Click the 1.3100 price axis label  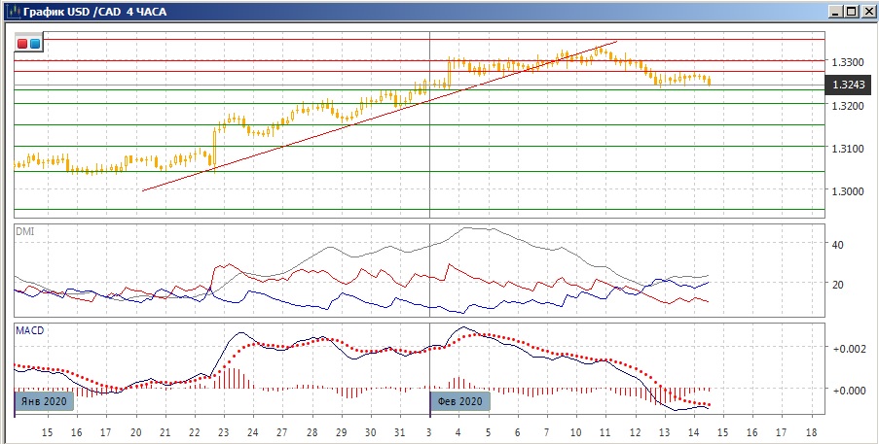(849, 148)
